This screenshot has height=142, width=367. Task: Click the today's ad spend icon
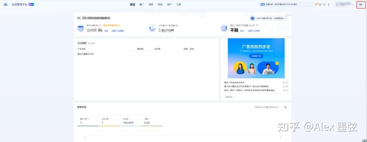click(152, 28)
